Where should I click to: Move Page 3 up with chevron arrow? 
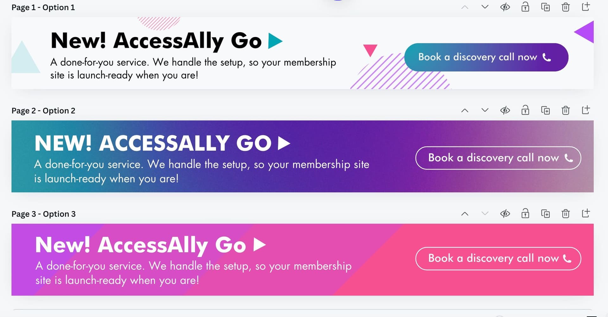(x=465, y=214)
